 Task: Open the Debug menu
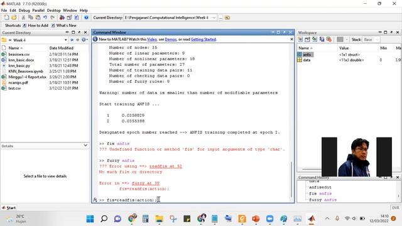click(x=24, y=10)
